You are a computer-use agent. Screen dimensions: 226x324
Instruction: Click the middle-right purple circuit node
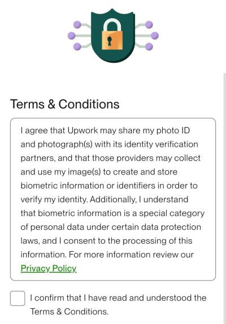tap(155, 36)
